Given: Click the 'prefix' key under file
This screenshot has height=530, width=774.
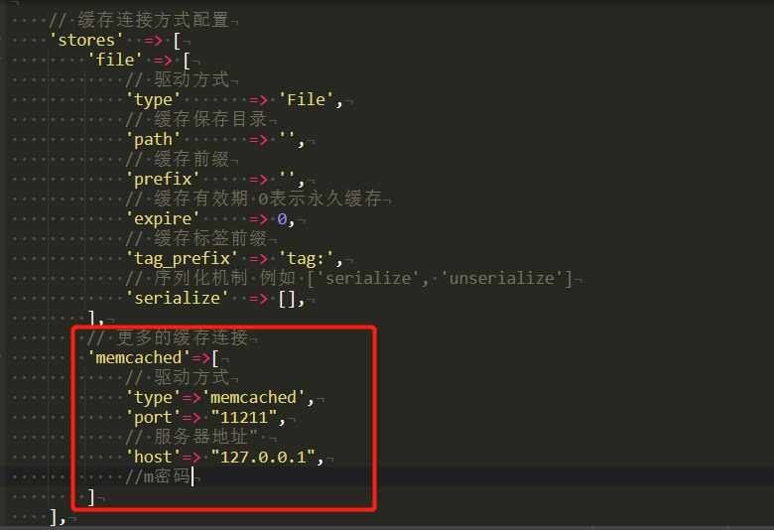Looking at the screenshot, I should (163, 180).
